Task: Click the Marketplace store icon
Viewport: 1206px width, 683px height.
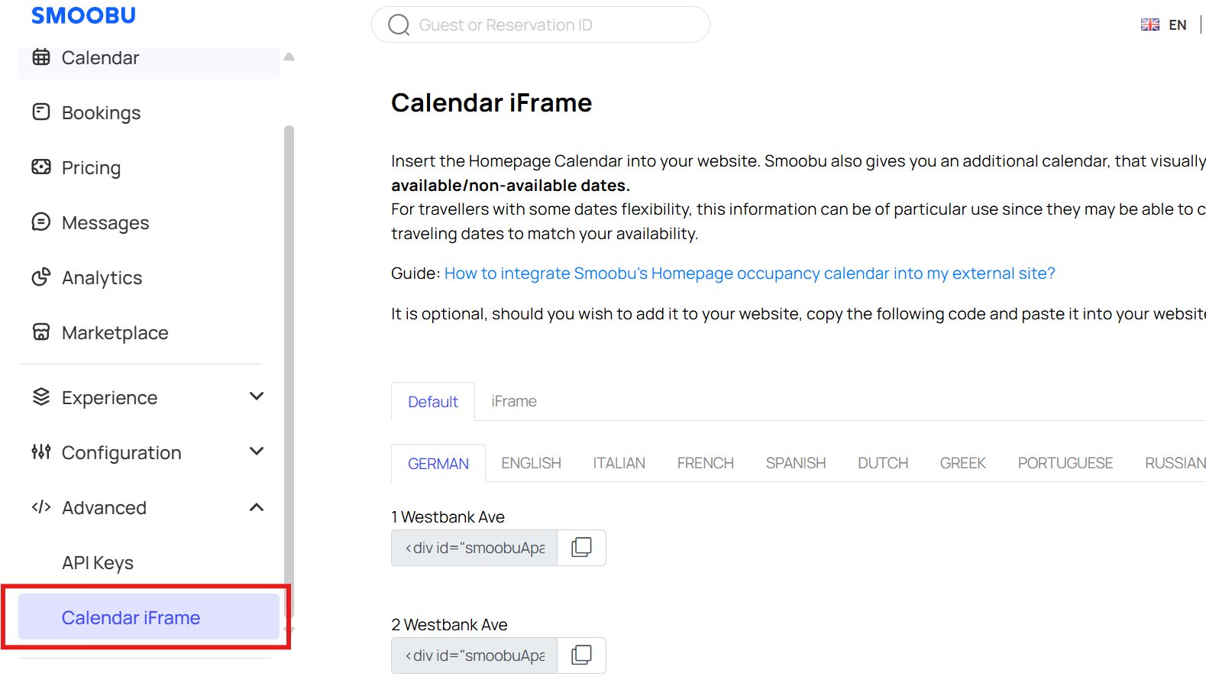Action: 41,332
